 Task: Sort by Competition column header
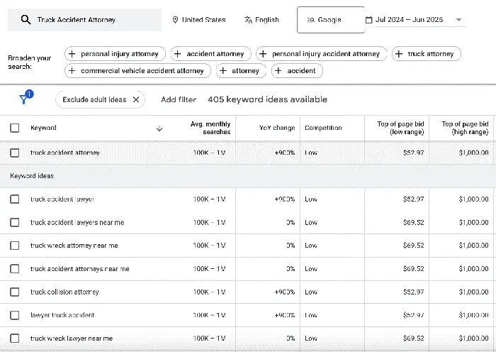323,128
